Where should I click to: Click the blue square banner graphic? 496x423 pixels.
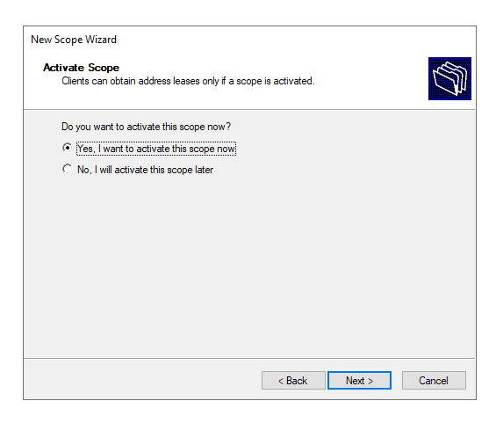(449, 78)
